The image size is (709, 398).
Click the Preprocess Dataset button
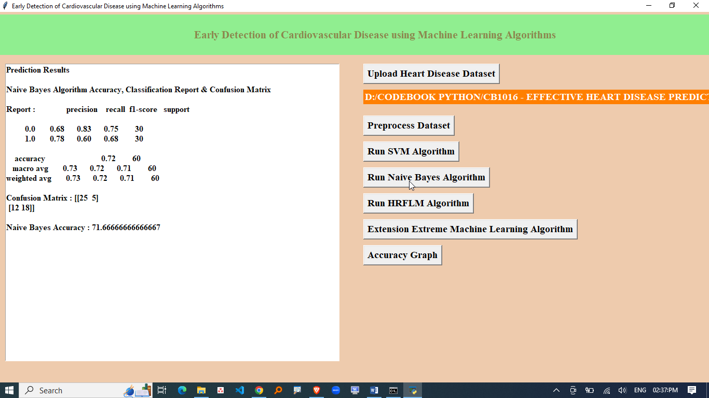tap(408, 125)
